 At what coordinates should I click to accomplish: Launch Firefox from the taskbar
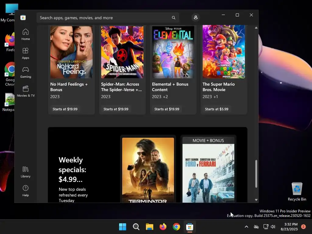click(163, 227)
